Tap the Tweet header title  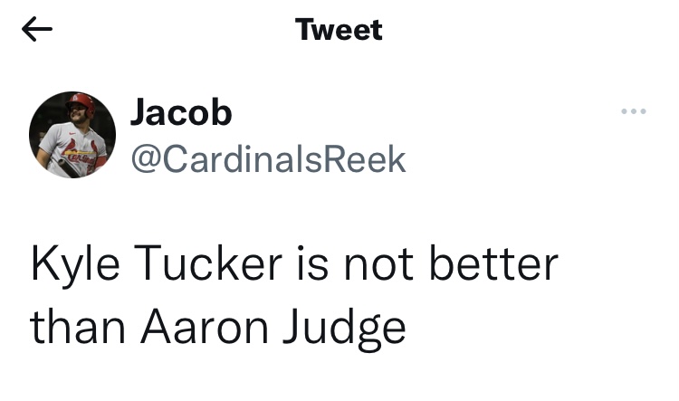point(339,30)
